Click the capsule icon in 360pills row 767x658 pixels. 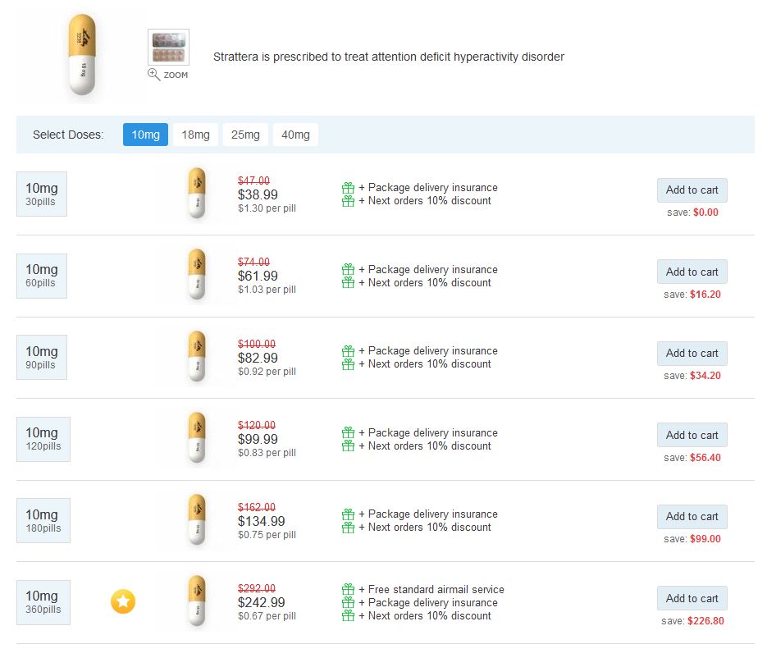pos(197,601)
